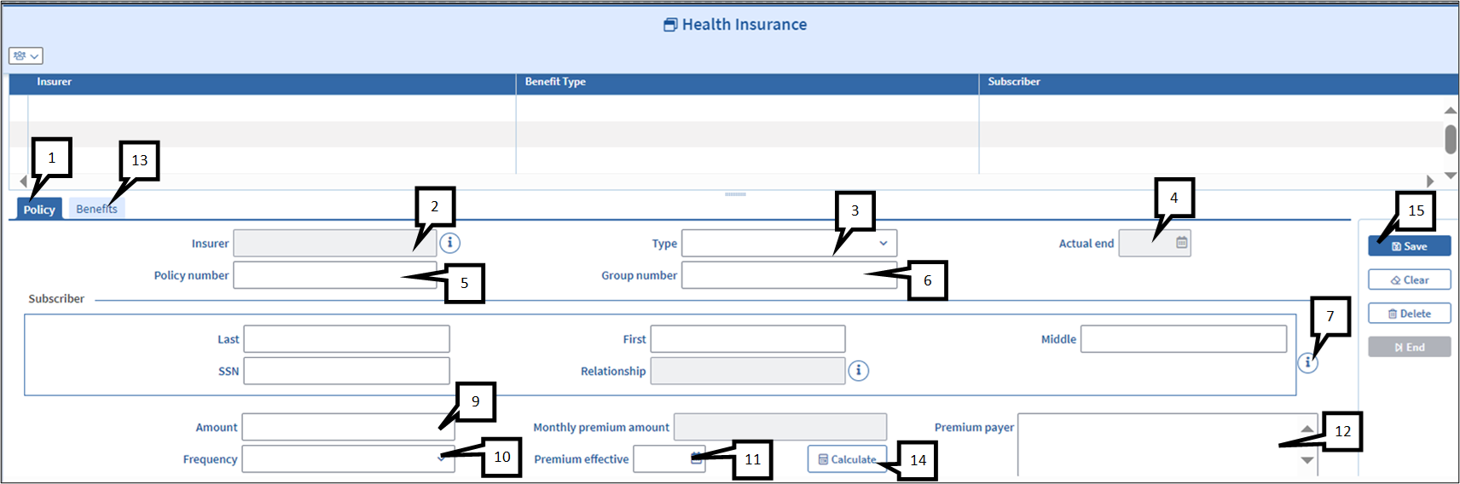This screenshot has height=484, width=1460.
Task: Click the Subscriber column header
Action: tap(1219, 83)
